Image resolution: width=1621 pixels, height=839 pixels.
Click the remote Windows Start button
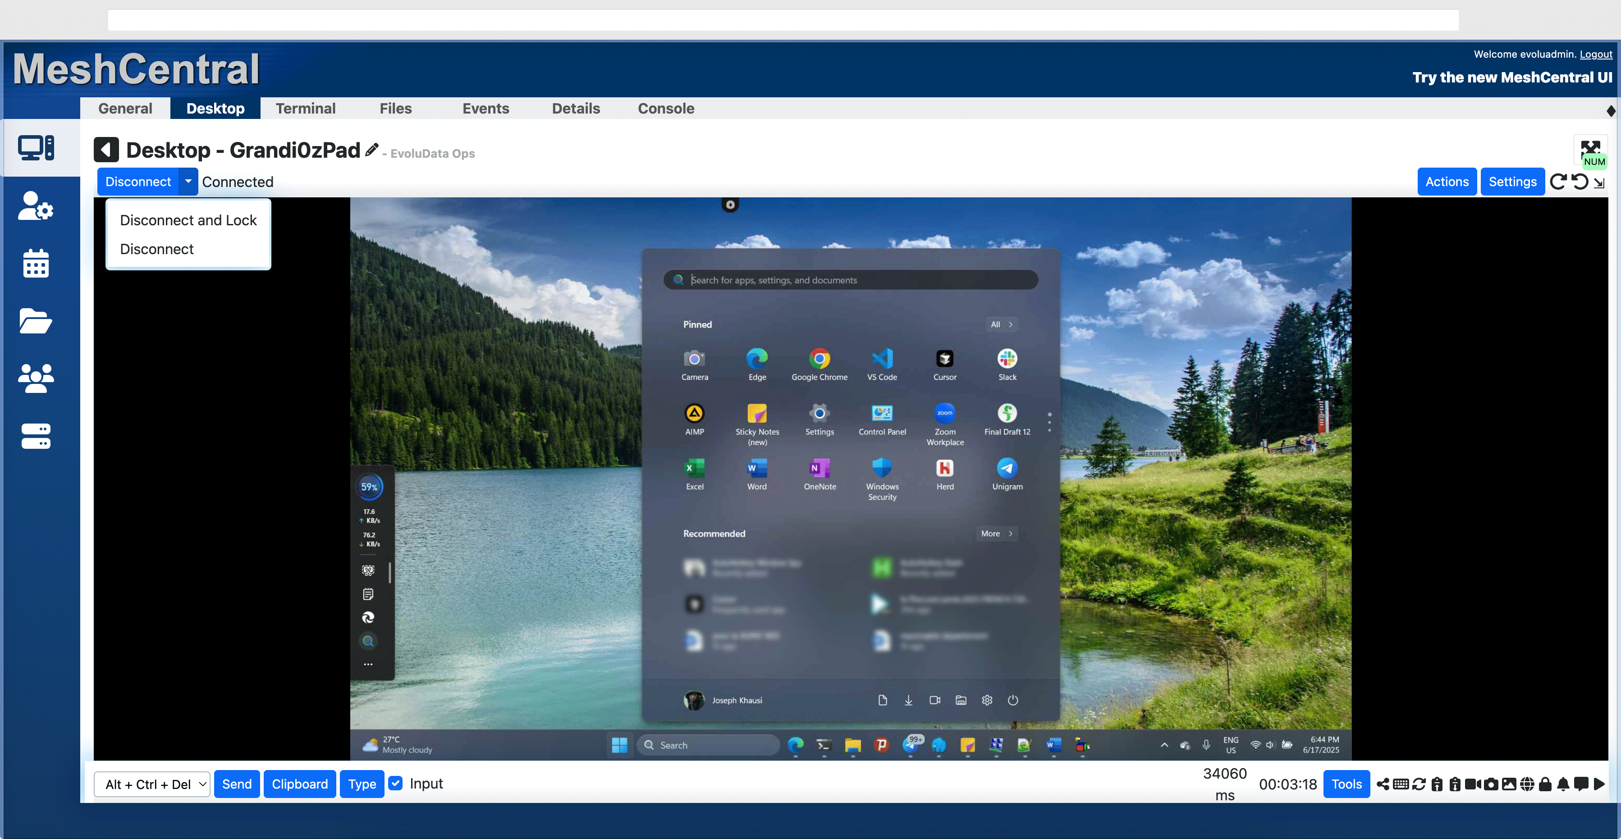619,745
